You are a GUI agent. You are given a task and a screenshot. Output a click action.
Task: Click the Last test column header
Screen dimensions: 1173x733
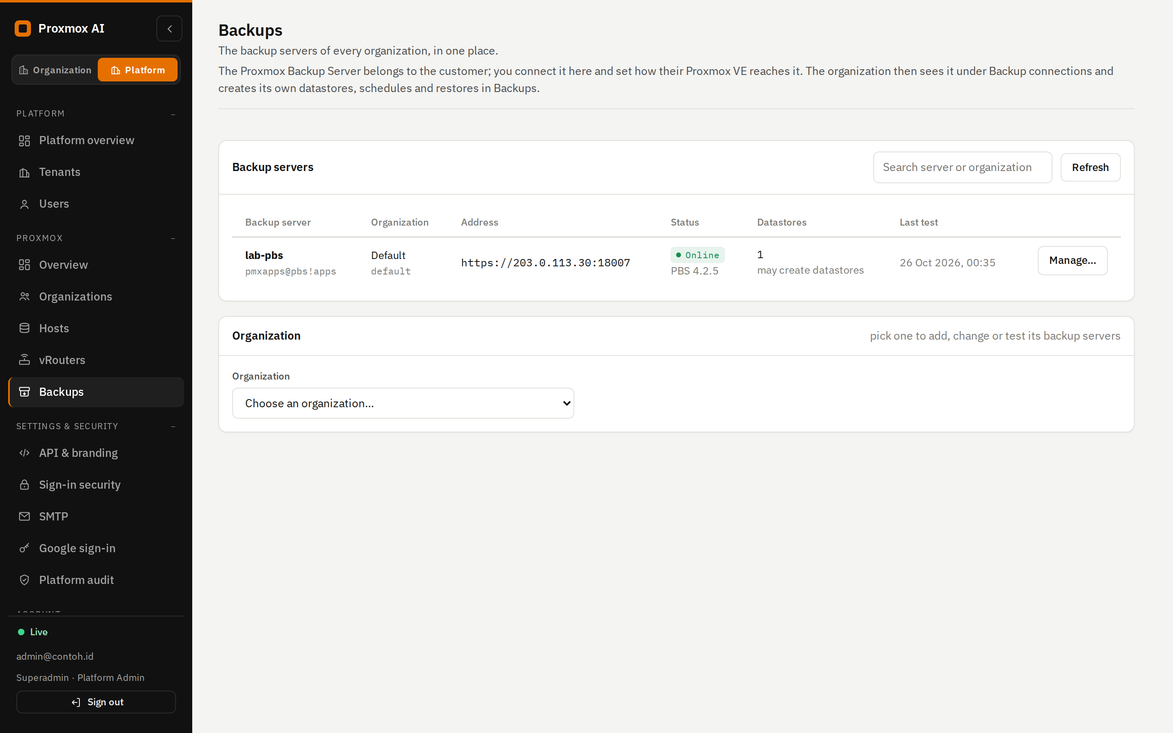[918, 222]
